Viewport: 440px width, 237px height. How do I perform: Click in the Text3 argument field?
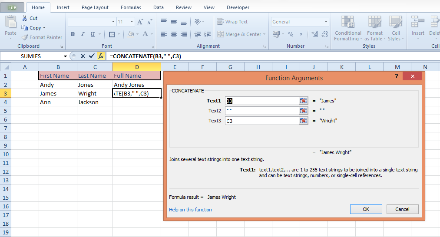click(262, 121)
